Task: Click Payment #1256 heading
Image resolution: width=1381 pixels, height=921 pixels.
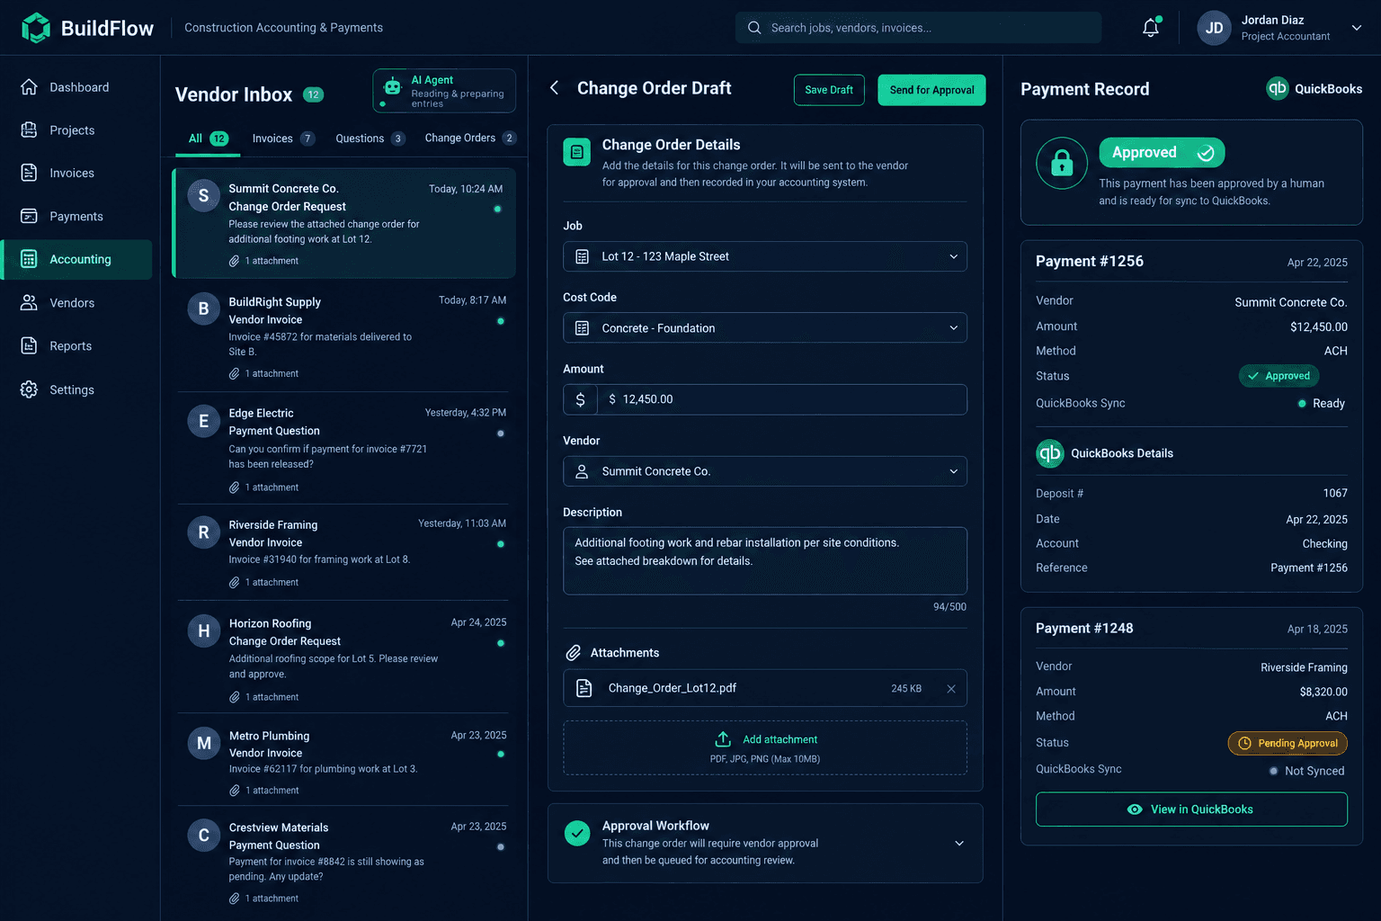Action: point(1090,261)
